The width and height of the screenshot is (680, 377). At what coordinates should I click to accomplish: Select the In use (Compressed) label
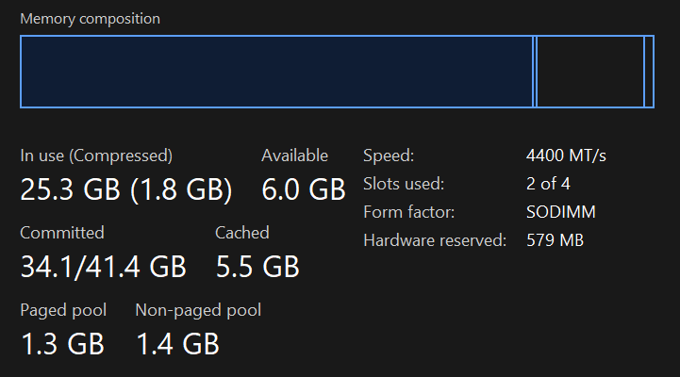[96, 156]
